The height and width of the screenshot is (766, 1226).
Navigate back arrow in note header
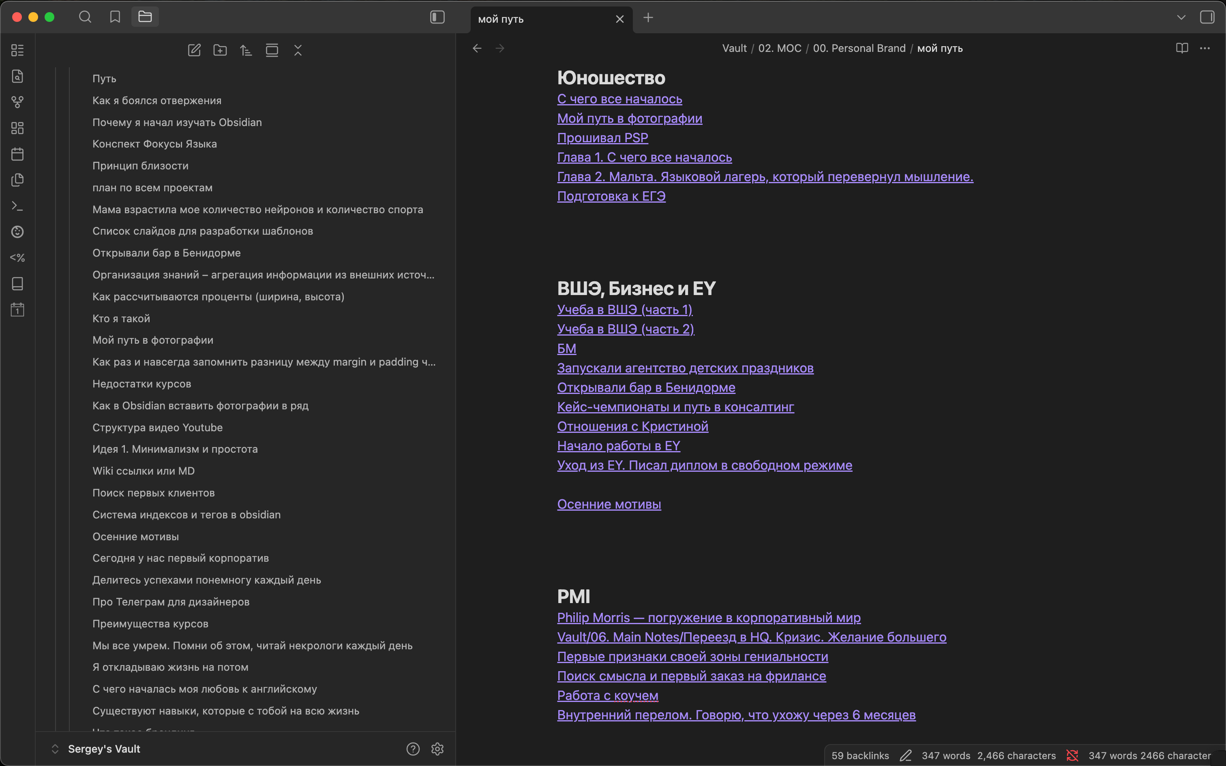477,48
